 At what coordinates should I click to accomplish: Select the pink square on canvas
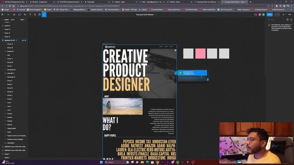(200, 54)
